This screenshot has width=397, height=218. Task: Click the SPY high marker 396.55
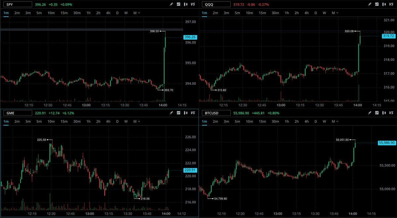click(x=154, y=31)
